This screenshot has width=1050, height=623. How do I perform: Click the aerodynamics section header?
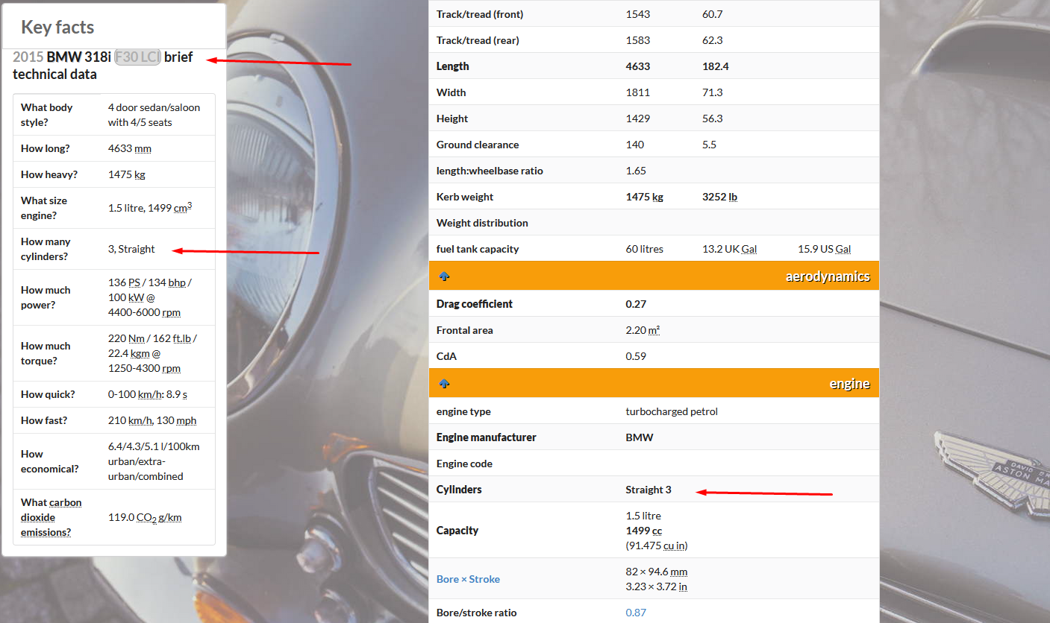click(654, 276)
